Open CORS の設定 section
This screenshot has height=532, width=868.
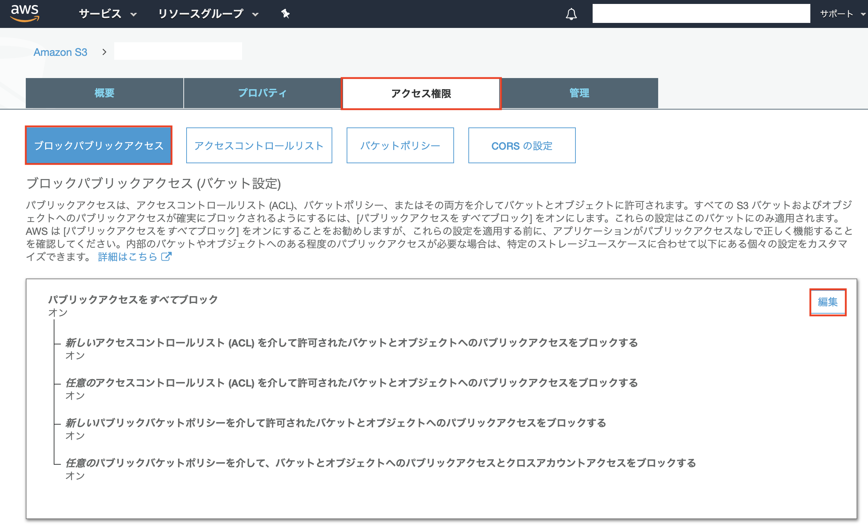point(522,145)
